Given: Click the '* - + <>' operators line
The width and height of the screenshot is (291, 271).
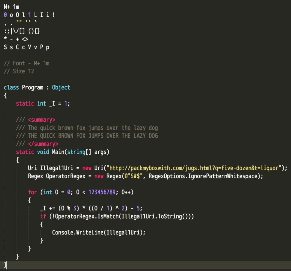Looking at the screenshot, I should click(16, 39).
